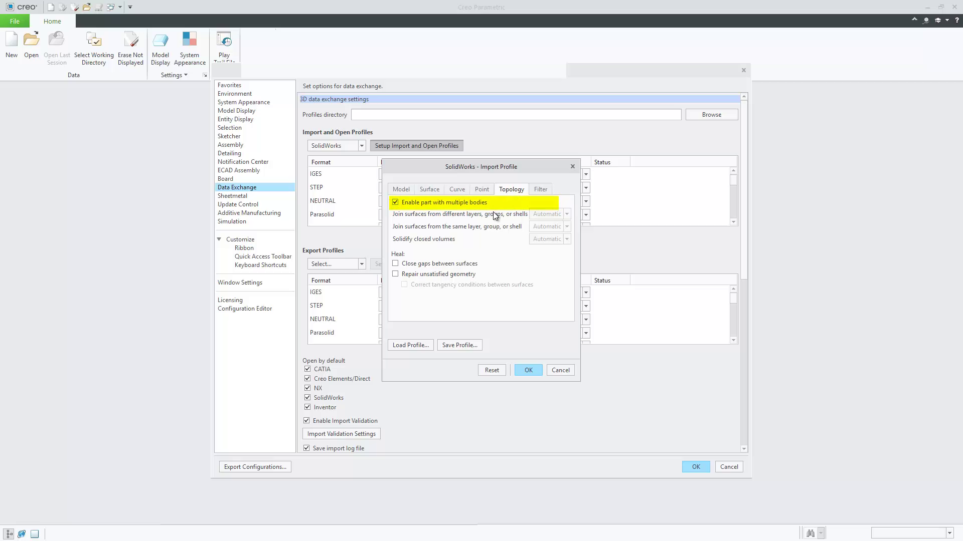Open the customize quick access toolbar arrow
This screenshot has height=541, width=963.
[130, 7]
